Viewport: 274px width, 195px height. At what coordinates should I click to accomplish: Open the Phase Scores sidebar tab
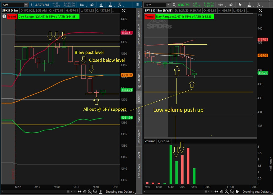139,116
